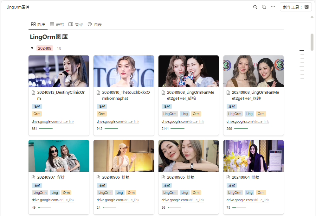The height and width of the screenshot is (216, 316).
Task: Open Drive link on 20240910_Thetouchbkkx card
Action: [x=118, y=121]
